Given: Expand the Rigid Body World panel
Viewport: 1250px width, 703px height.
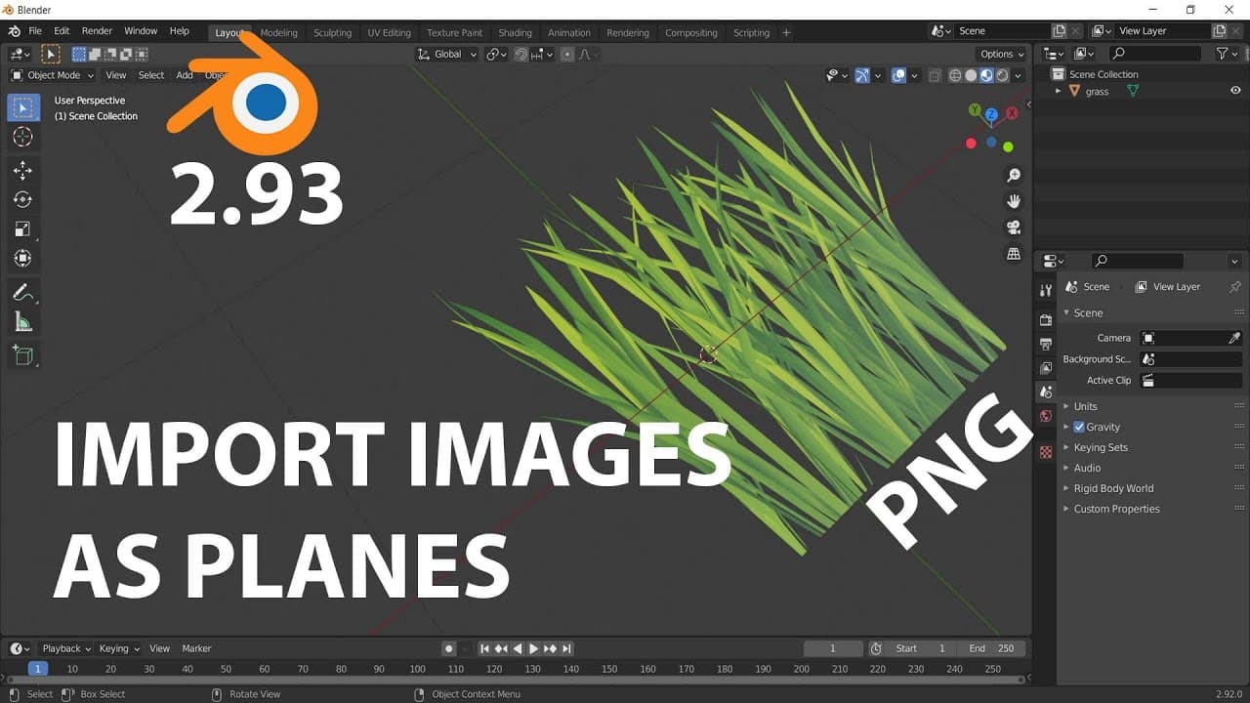Looking at the screenshot, I should [1113, 488].
